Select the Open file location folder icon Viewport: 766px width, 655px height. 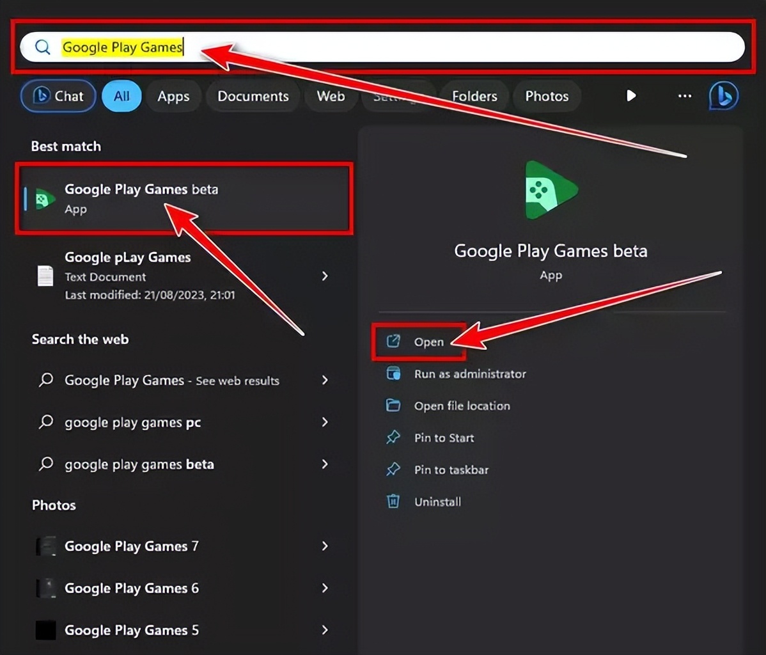point(393,406)
